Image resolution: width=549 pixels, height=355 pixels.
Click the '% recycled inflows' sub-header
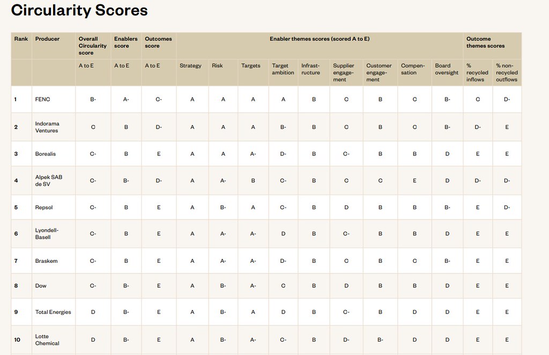(477, 72)
